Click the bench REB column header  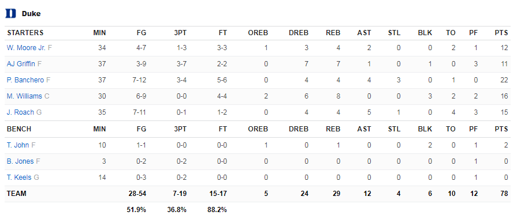point(333,129)
